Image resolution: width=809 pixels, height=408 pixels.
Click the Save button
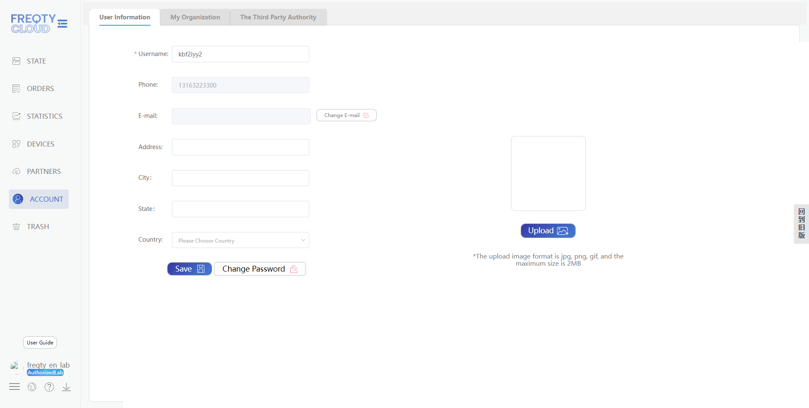coord(189,269)
